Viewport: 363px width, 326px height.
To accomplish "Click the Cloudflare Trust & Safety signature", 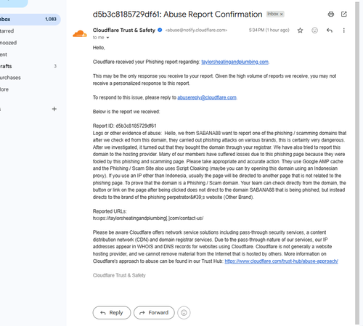I will [x=119, y=275].
